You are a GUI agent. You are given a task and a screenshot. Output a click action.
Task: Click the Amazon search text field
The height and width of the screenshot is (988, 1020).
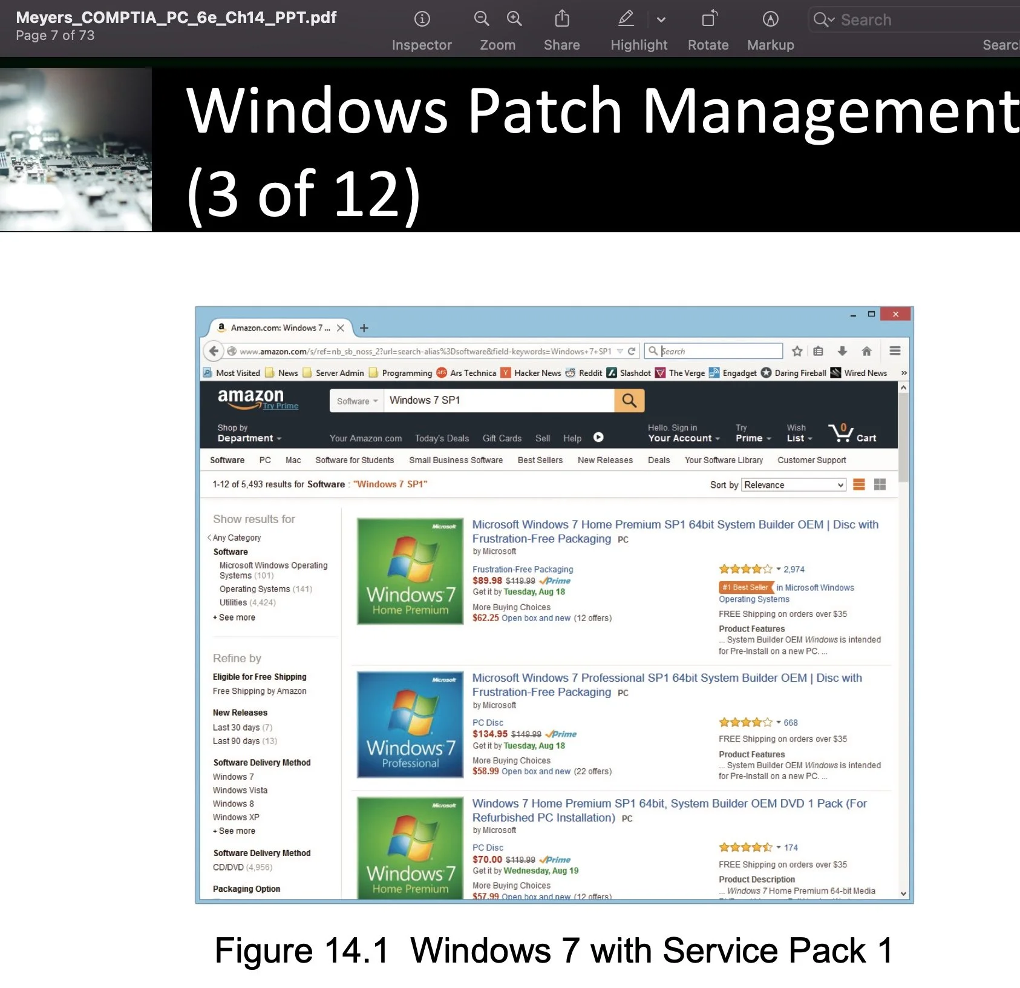click(499, 401)
